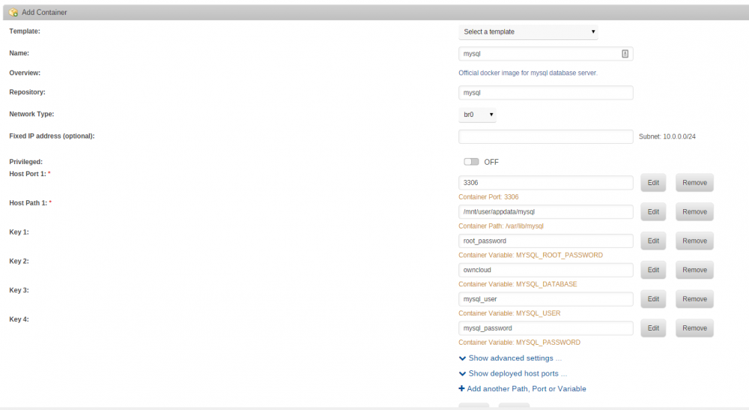749x410 pixels.
Task: Remove the Host Port 1 entry
Action: pyautogui.click(x=694, y=183)
